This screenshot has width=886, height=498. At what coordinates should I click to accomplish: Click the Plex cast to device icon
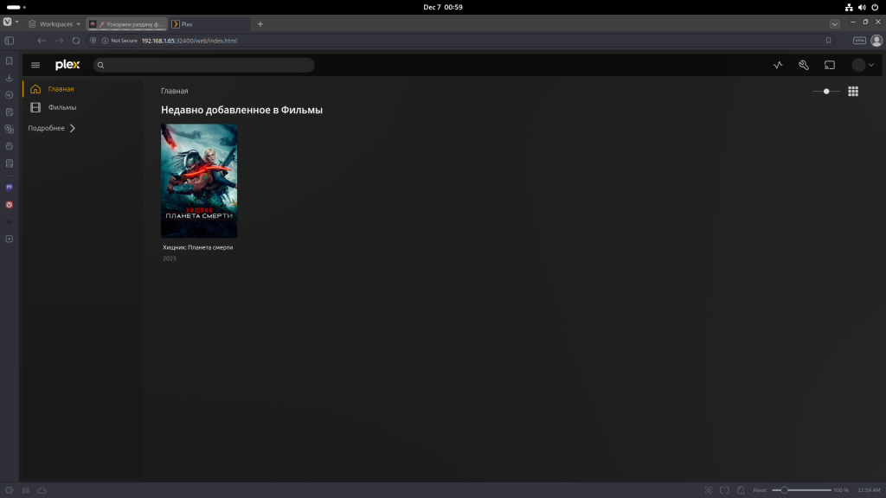point(829,65)
